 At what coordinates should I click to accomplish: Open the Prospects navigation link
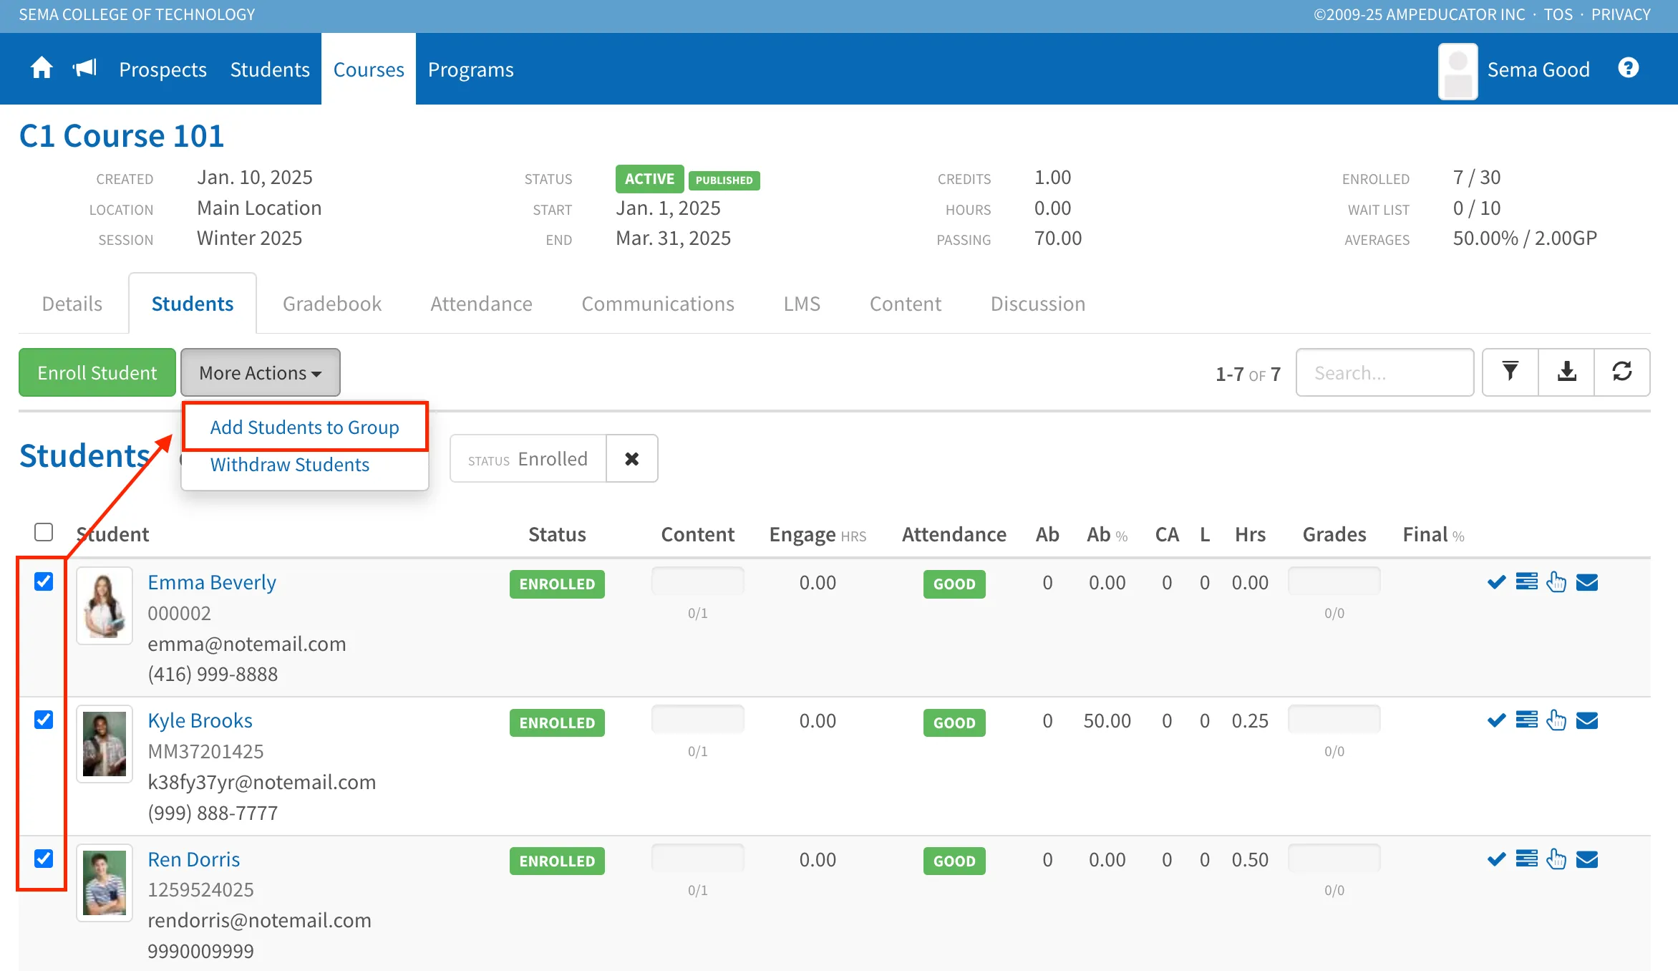coord(163,69)
